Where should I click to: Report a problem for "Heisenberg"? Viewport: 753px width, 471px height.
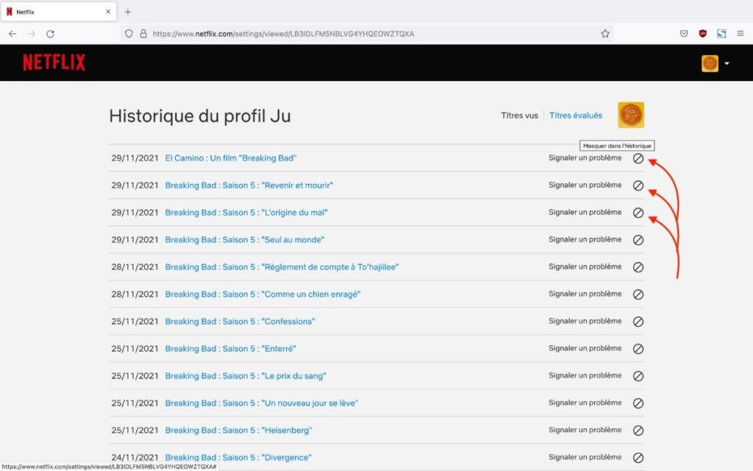(585, 430)
